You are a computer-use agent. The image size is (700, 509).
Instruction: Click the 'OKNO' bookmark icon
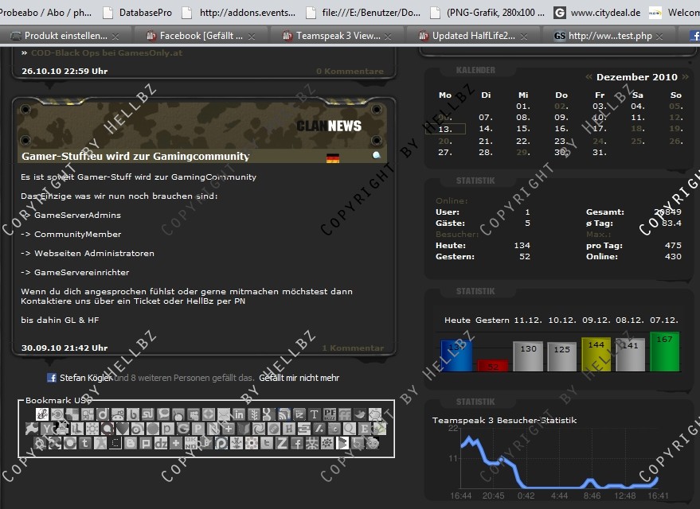(191, 444)
